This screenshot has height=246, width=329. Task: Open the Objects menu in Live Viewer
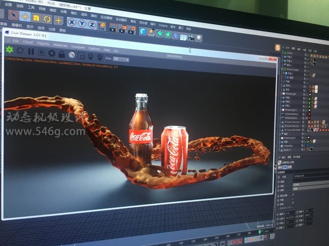pyautogui.click(x=43, y=44)
